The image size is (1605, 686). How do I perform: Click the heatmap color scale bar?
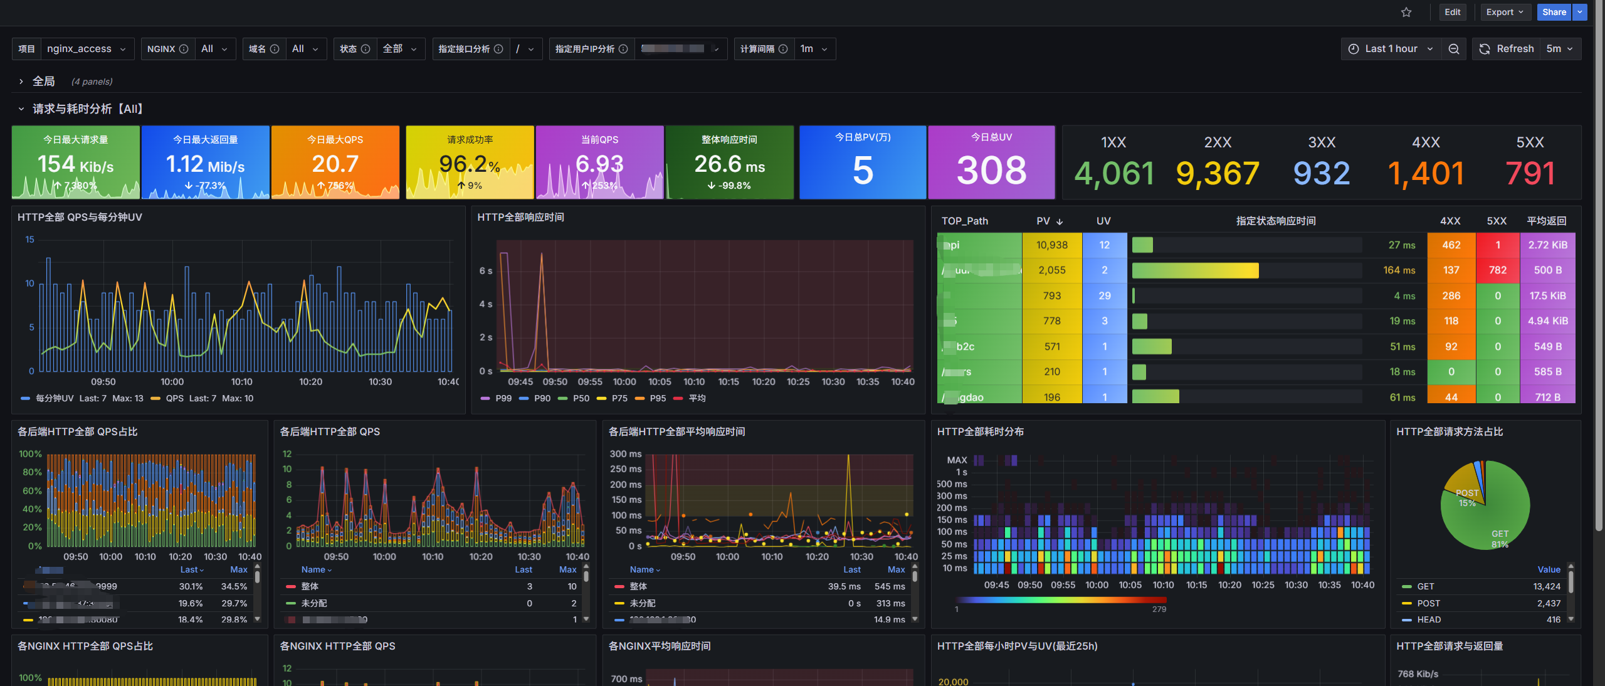(1060, 600)
